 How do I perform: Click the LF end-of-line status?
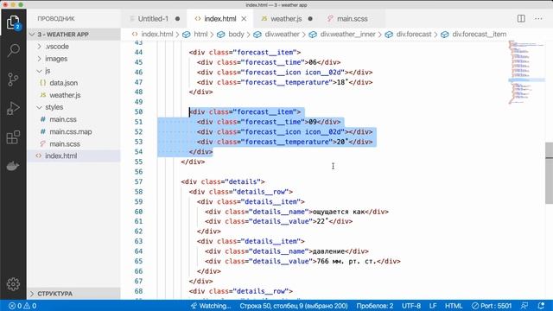coord(433,306)
